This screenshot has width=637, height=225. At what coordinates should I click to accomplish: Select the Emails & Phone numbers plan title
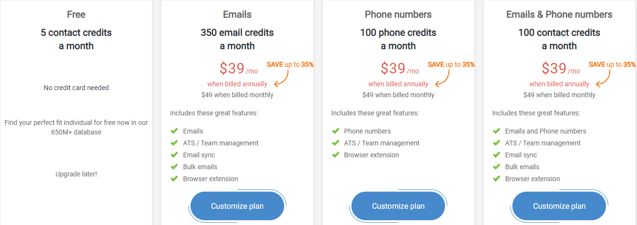559,14
